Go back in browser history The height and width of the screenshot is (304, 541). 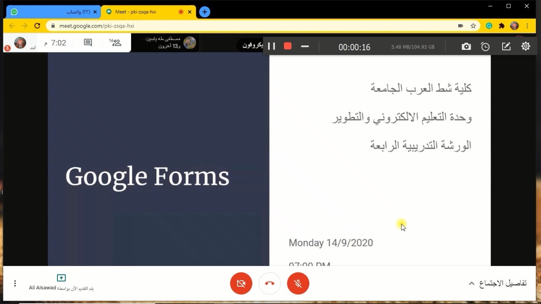click(12, 26)
